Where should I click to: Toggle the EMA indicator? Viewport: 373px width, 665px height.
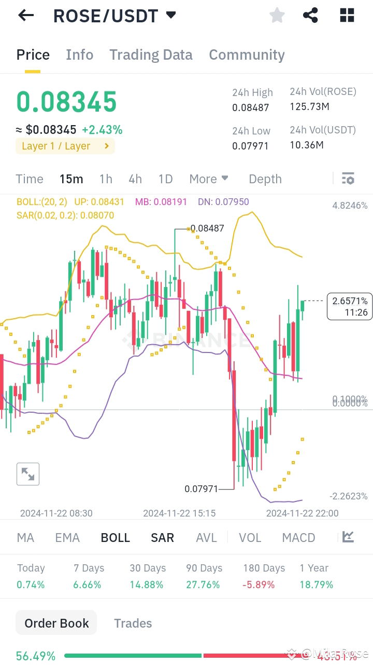click(x=67, y=537)
